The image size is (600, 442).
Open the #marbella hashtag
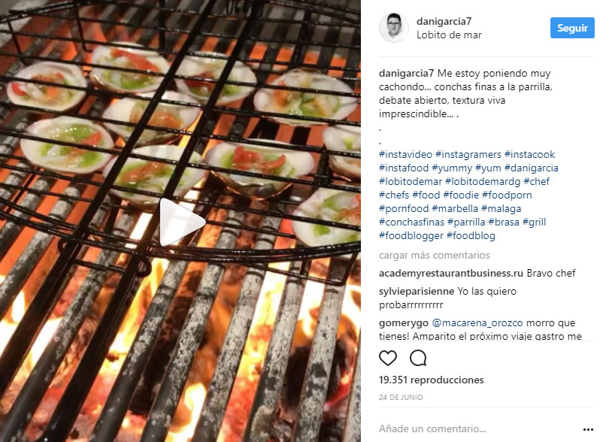[x=455, y=208]
